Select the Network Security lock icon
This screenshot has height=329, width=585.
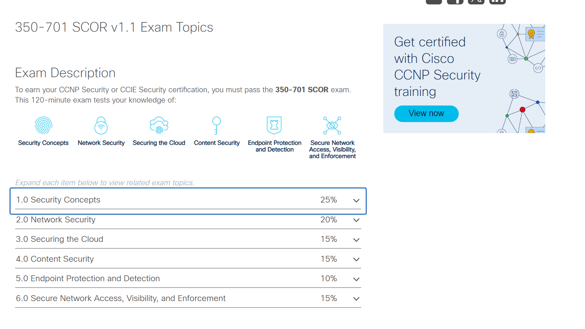point(101,125)
